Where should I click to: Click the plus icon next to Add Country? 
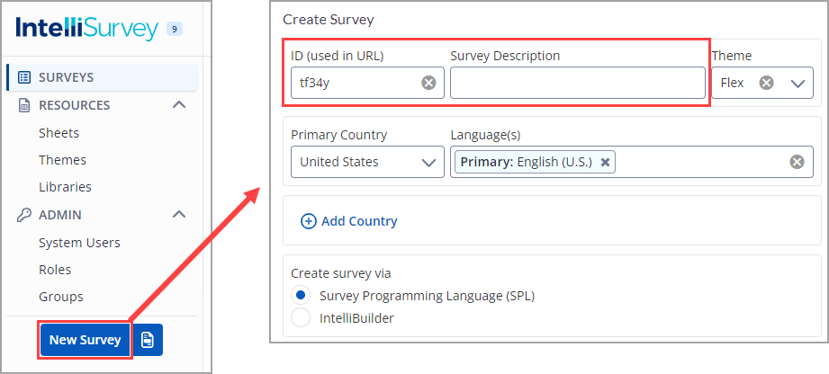pos(308,221)
